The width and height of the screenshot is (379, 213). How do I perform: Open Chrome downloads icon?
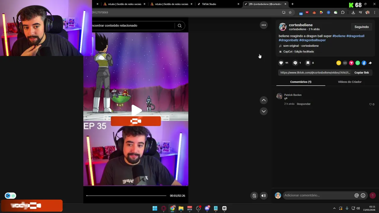pos(353,12)
